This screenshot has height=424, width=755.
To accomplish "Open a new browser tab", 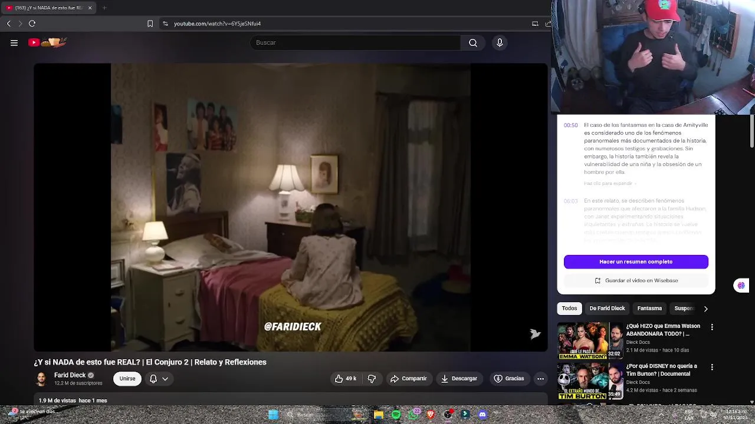I will pos(104,8).
